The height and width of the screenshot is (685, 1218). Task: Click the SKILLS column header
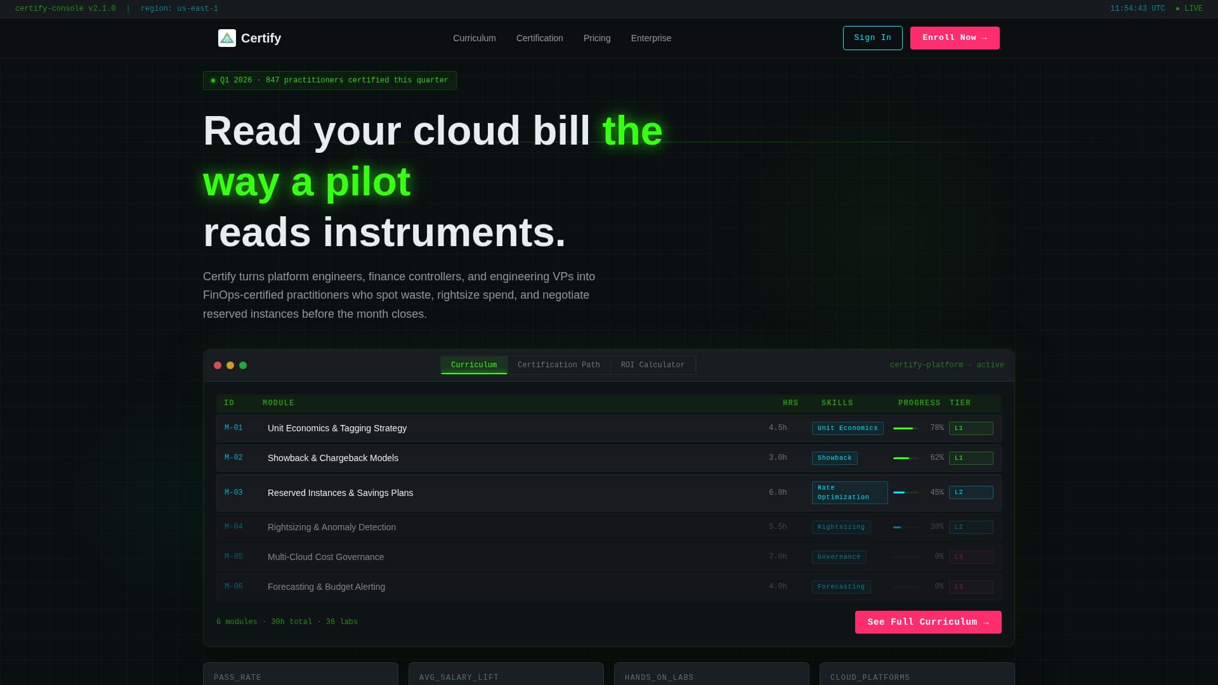point(837,403)
